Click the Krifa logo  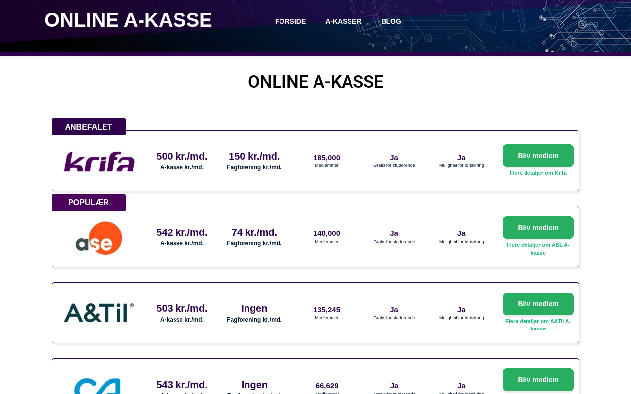99,162
